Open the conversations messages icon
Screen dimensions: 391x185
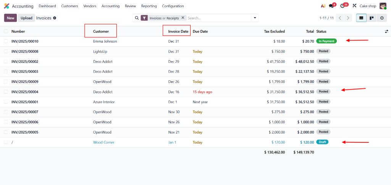tap(331, 6)
